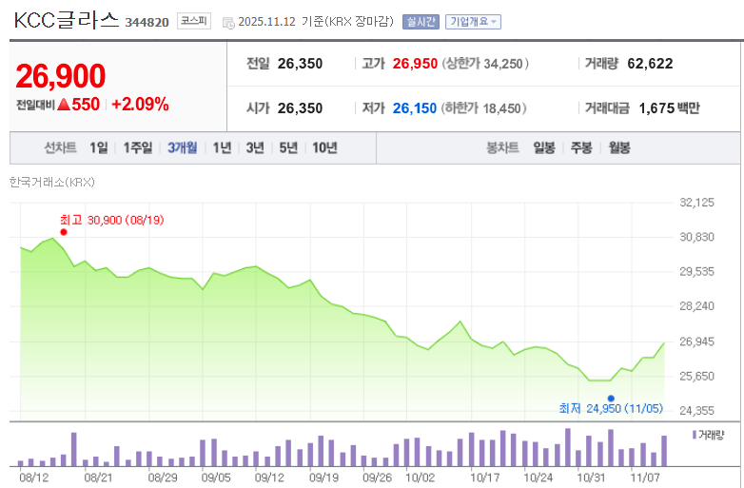
Task: Click the 09/05 x-axis date label
Action: click(216, 478)
